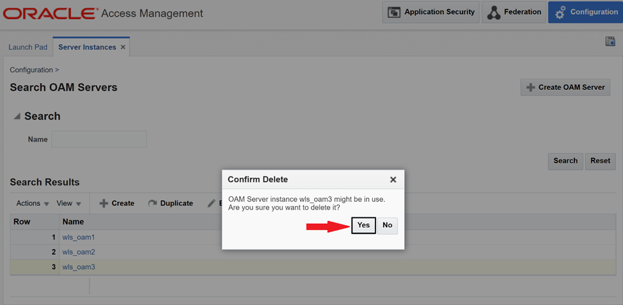Image resolution: width=623 pixels, height=305 pixels.
Task: Collapse the Search section
Action: click(17, 116)
